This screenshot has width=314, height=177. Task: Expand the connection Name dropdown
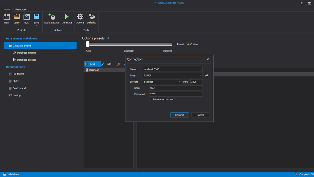(x=201, y=69)
